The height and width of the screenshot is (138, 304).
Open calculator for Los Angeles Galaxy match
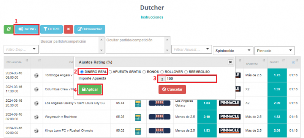(x=138, y=103)
